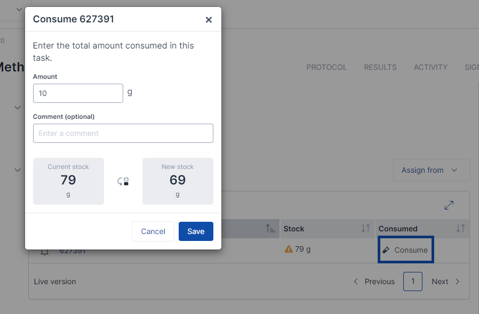Cancel the consume dialog
The image size is (479, 314).
(153, 231)
